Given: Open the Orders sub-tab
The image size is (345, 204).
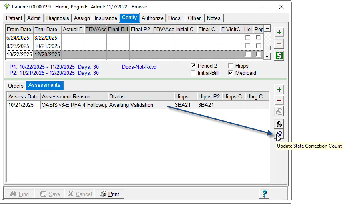Looking at the screenshot, I should [x=16, y=86].
